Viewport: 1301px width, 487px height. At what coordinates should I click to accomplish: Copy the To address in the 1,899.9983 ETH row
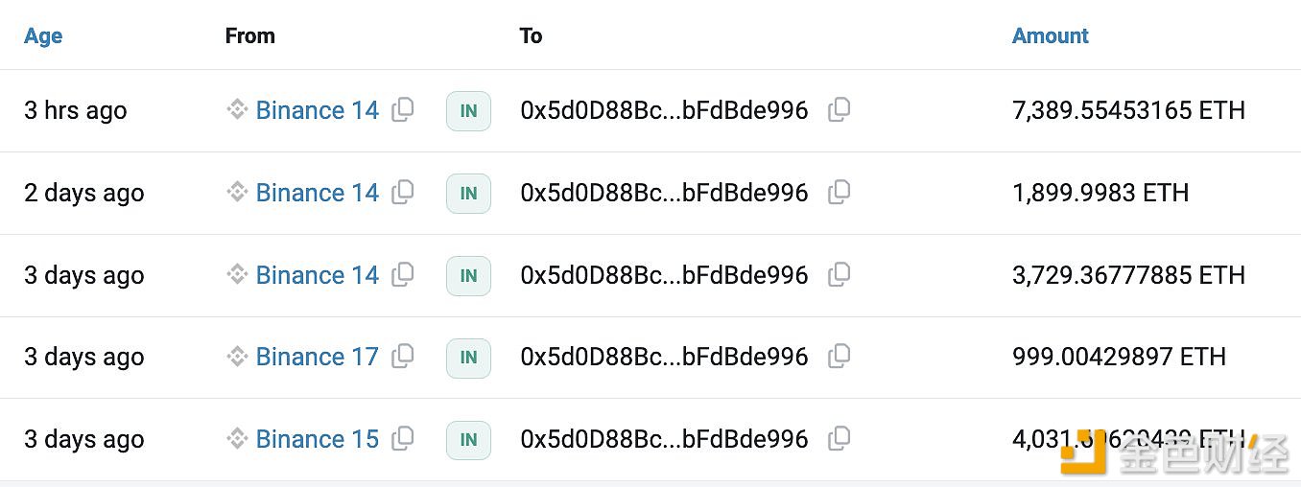[x=839, y=192]
